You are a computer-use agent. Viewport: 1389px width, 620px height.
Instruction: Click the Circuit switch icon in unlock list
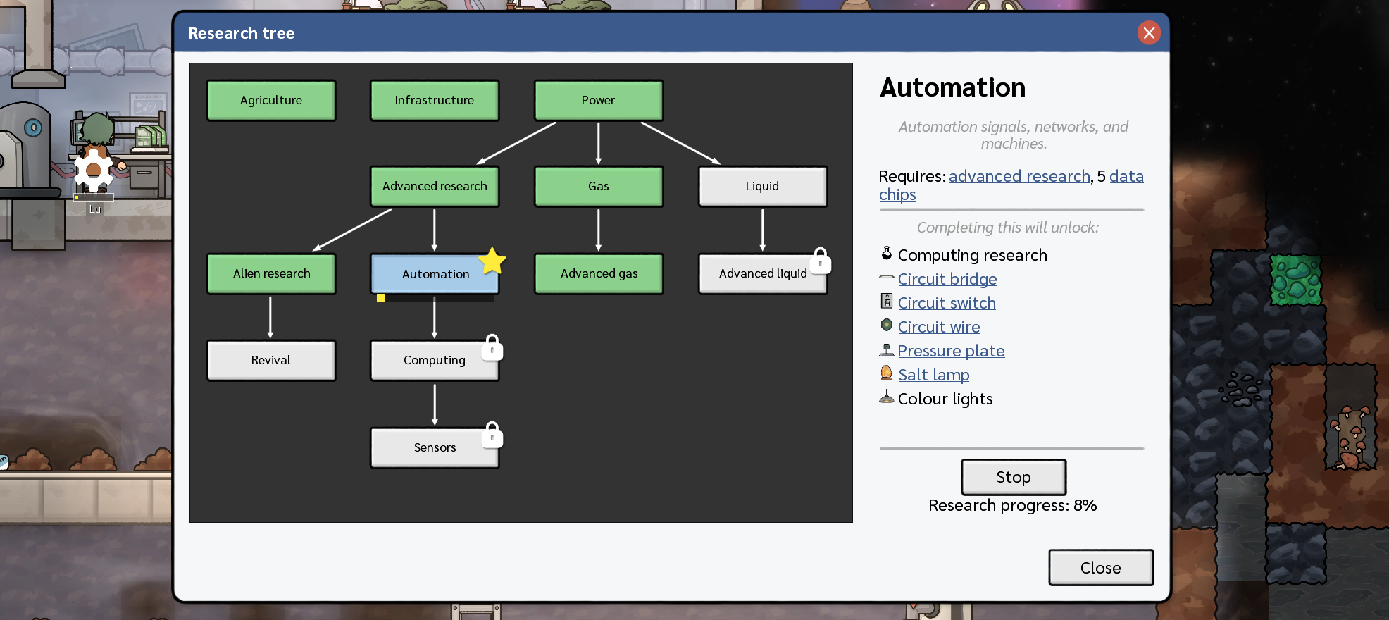click(887, 302)
